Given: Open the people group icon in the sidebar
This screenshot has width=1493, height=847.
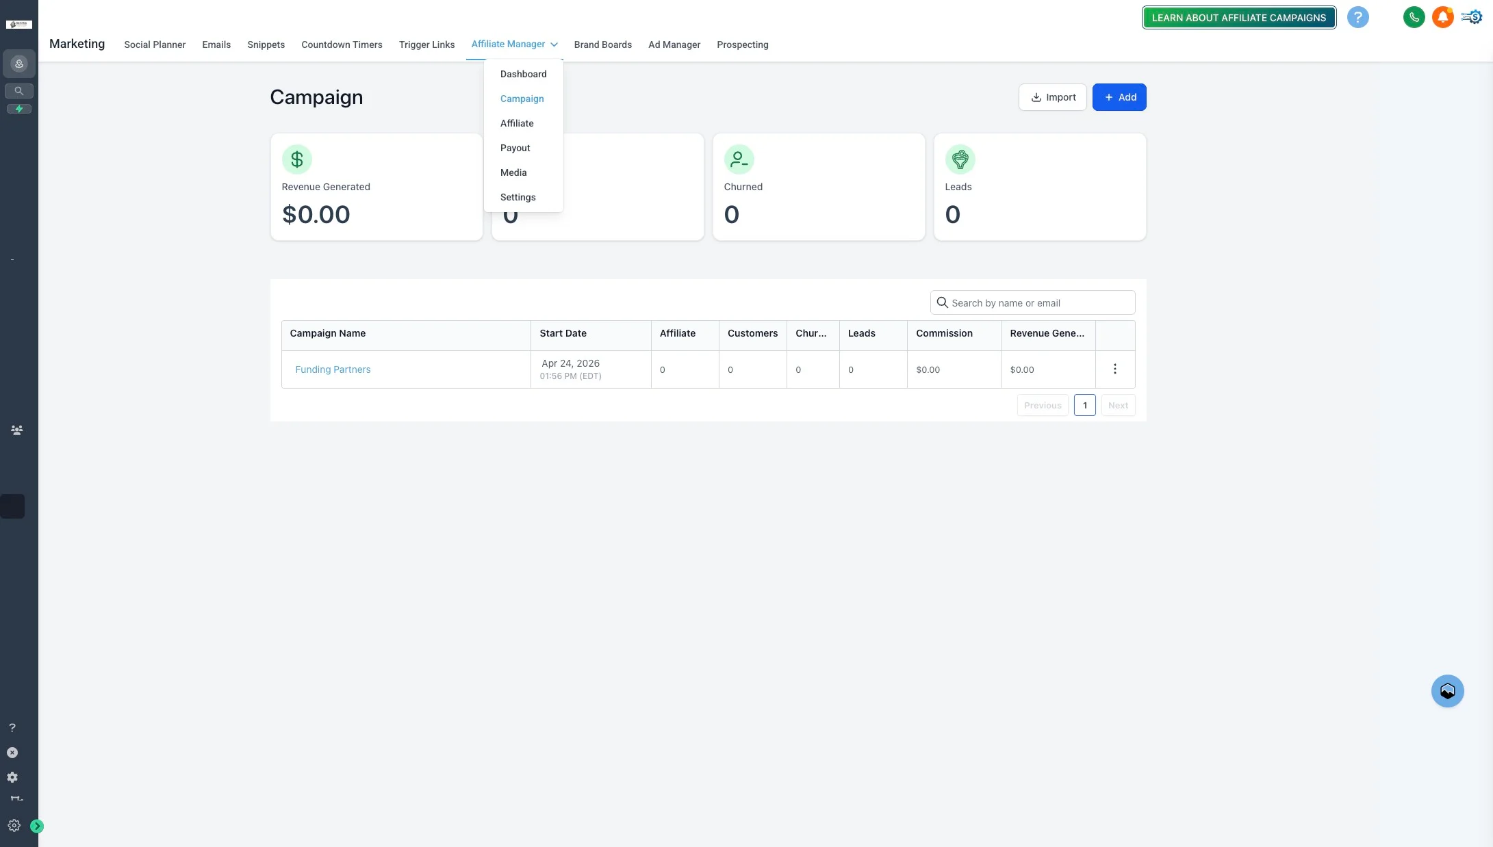Looking at the screenshot, I should coord(17,430).
